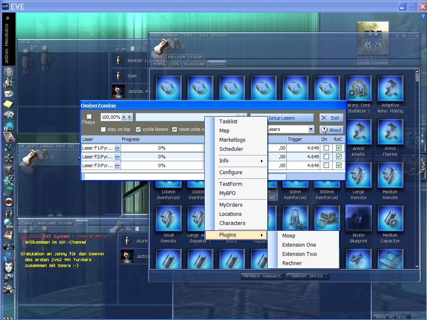Open ellipsis button for Laser F2
This screenshot has width=427, height=320.
coord(117,157)
